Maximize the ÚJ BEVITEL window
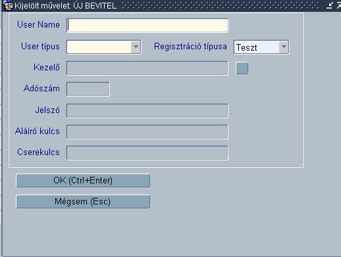Screen dimensions: 341x257 click(x=339, y=5)
